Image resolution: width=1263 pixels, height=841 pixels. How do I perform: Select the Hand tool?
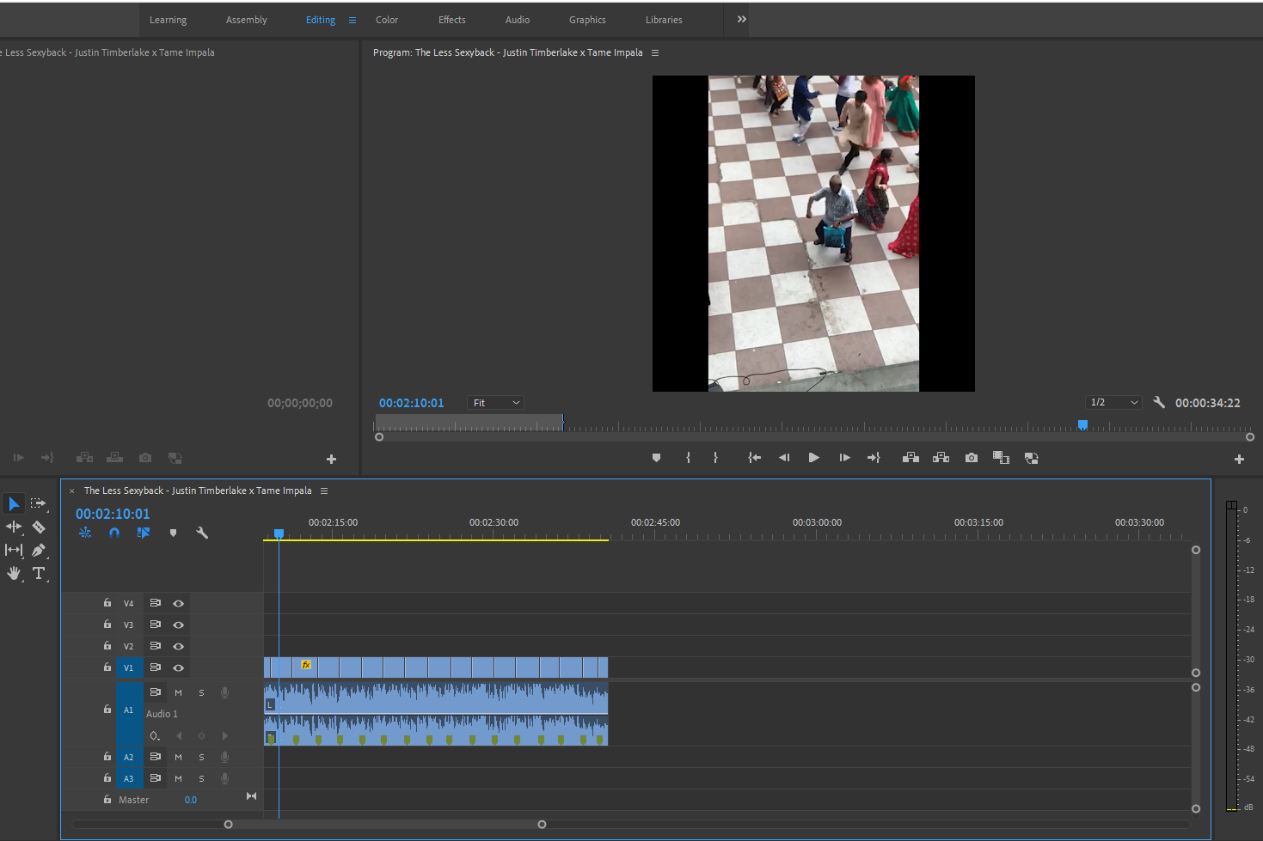(14, 573)
